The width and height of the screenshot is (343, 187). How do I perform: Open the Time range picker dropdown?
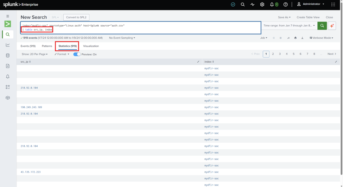click(x=289, y=26)
